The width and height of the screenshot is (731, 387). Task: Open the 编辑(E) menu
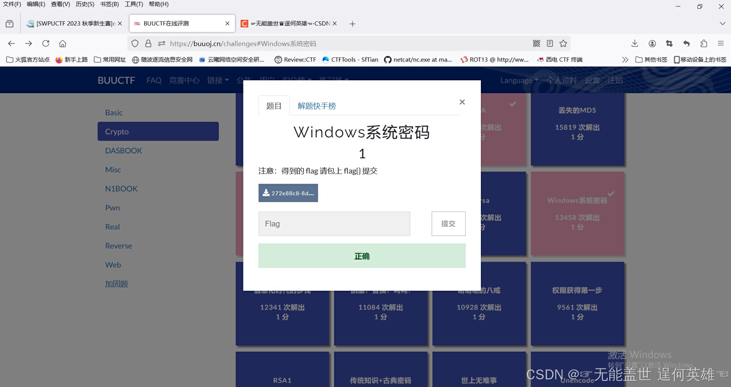pos(36,4)
